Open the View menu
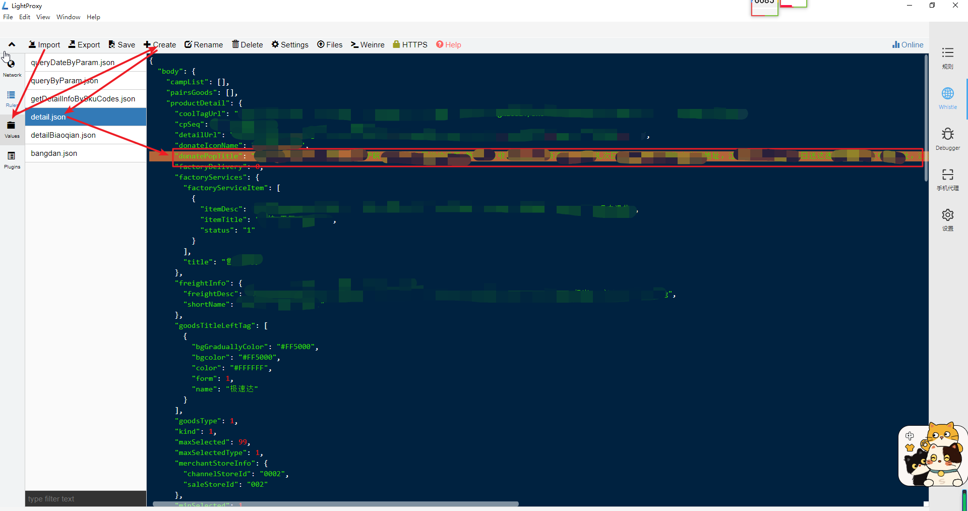 point(43,17)
